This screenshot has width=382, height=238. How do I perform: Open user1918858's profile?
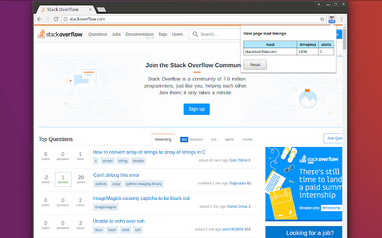233,229
